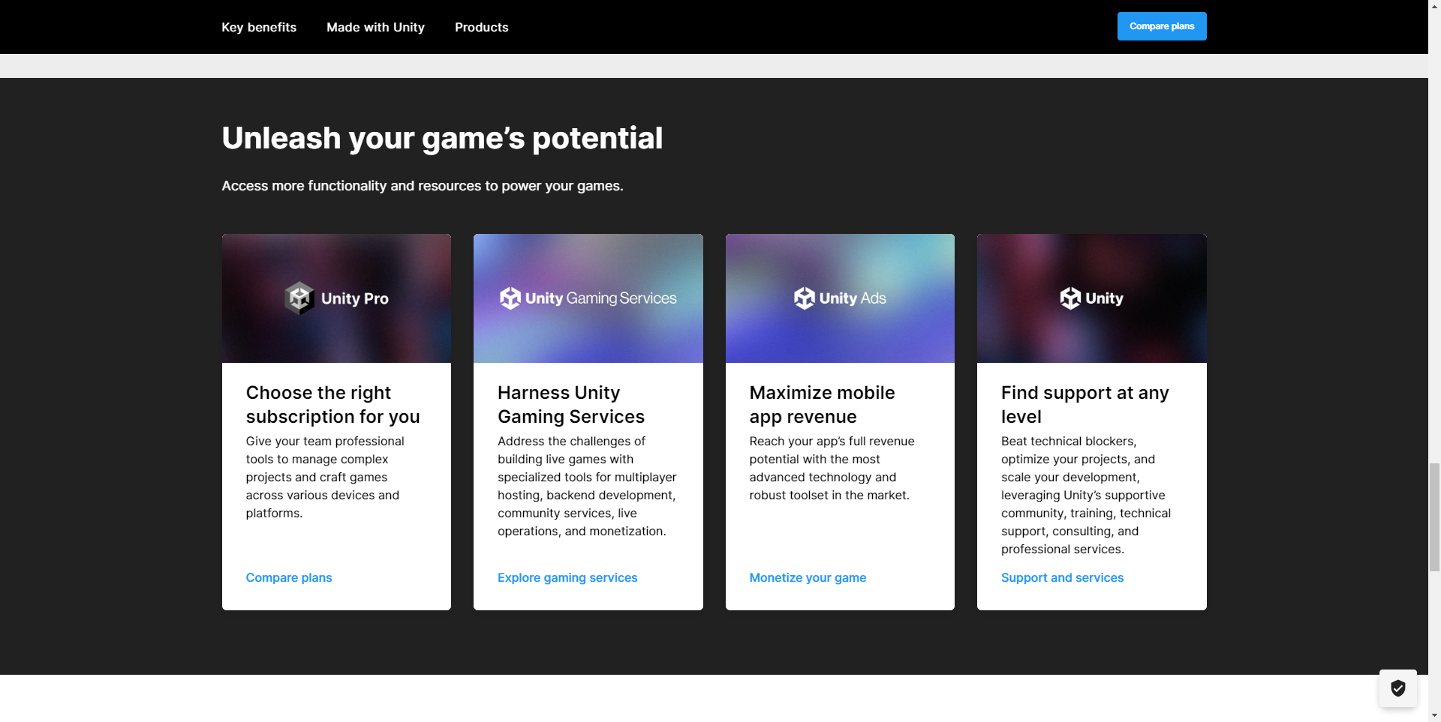Click heading Find support at any level
This screenshot has height=722, width=1441.
pyautogui.click(x=1085, y=404)
